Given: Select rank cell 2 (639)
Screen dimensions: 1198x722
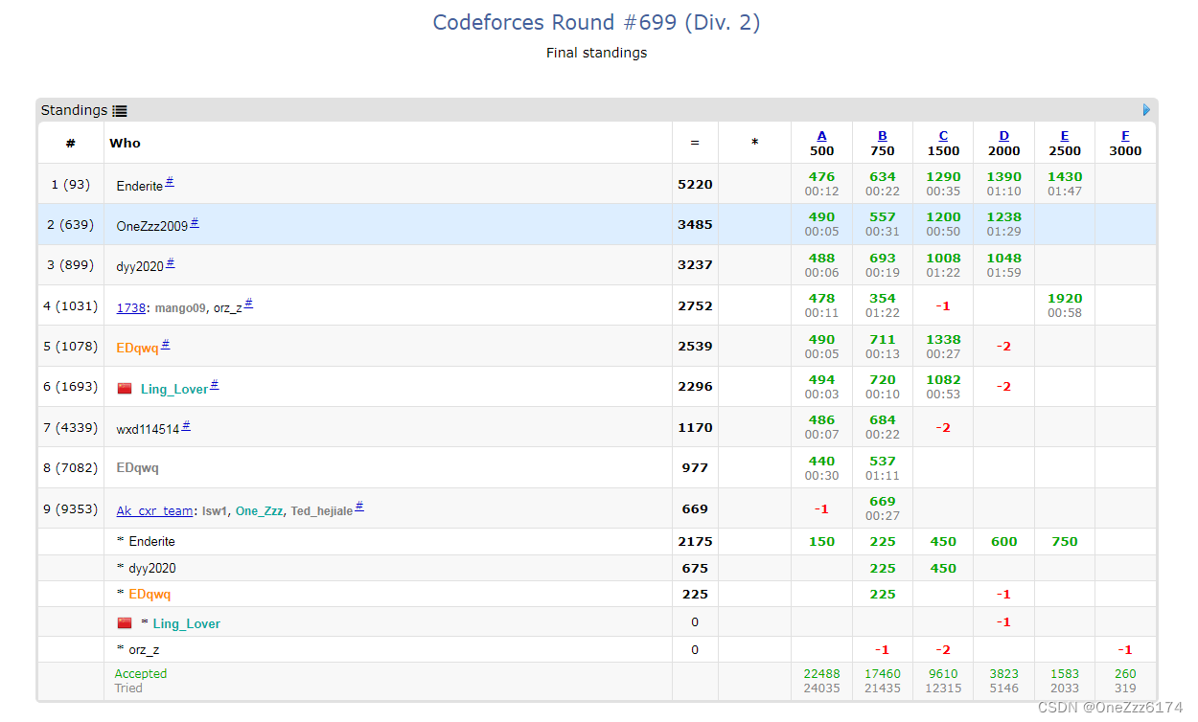Looking at the screenshot, I should coord(70,225).
